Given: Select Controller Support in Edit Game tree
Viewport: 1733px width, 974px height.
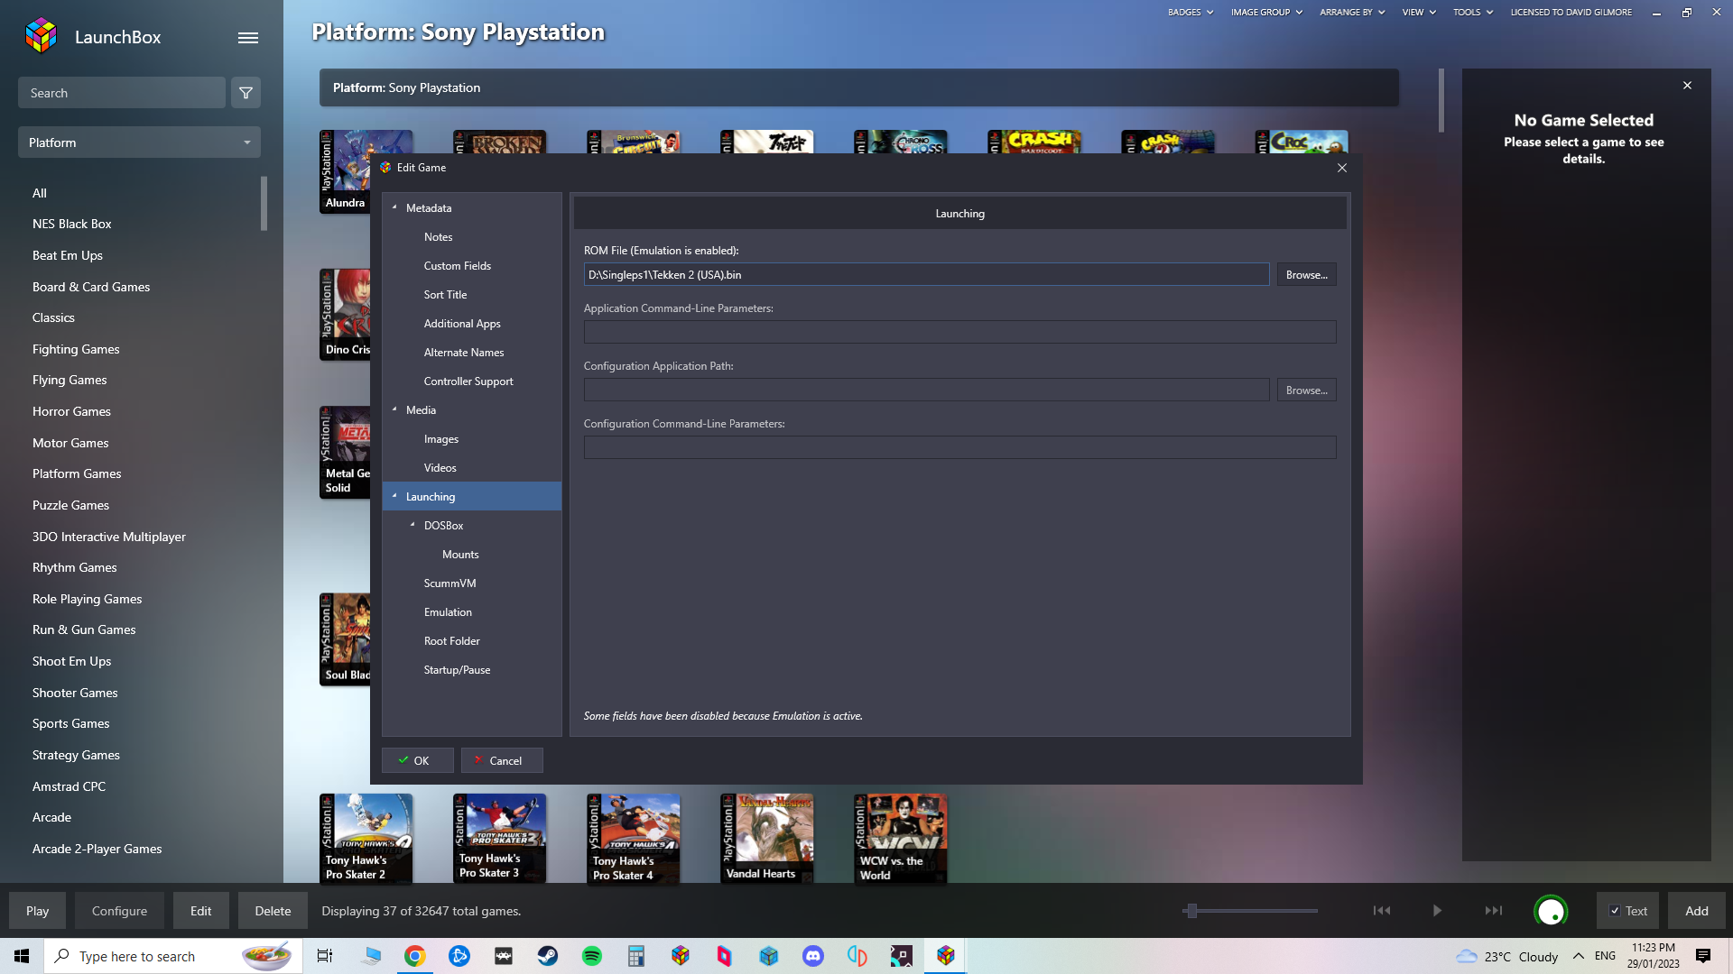Looking at the screenshot, I should (468, 381).
